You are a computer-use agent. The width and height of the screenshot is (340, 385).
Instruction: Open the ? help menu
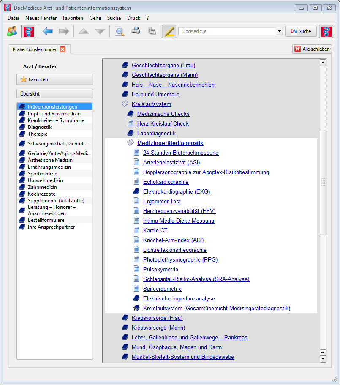click(148, 18)
